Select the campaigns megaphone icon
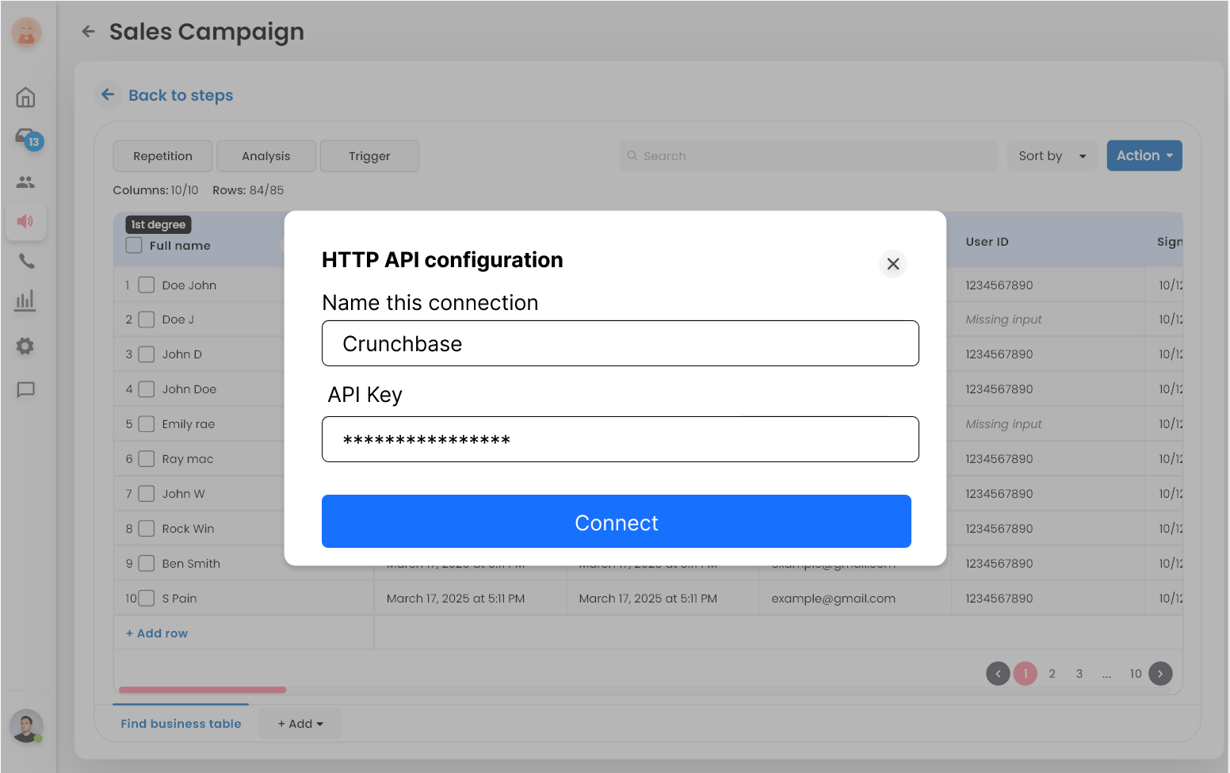 pos(25,221)
